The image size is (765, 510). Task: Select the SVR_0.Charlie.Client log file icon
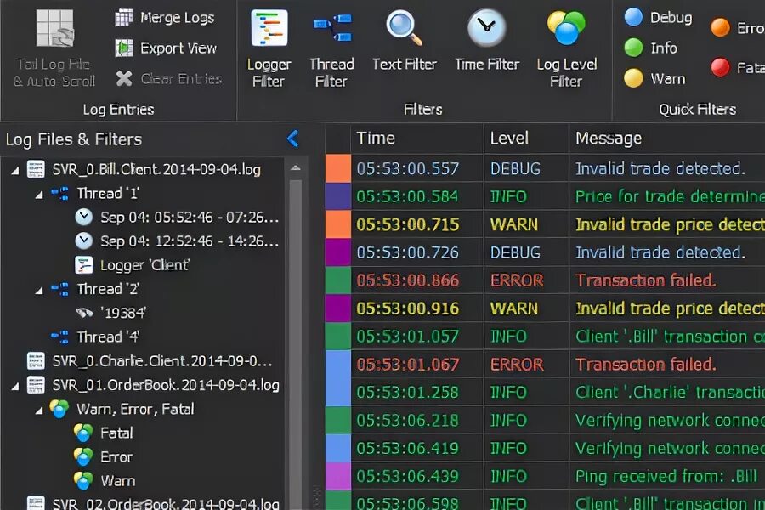(x=36, y=361)
